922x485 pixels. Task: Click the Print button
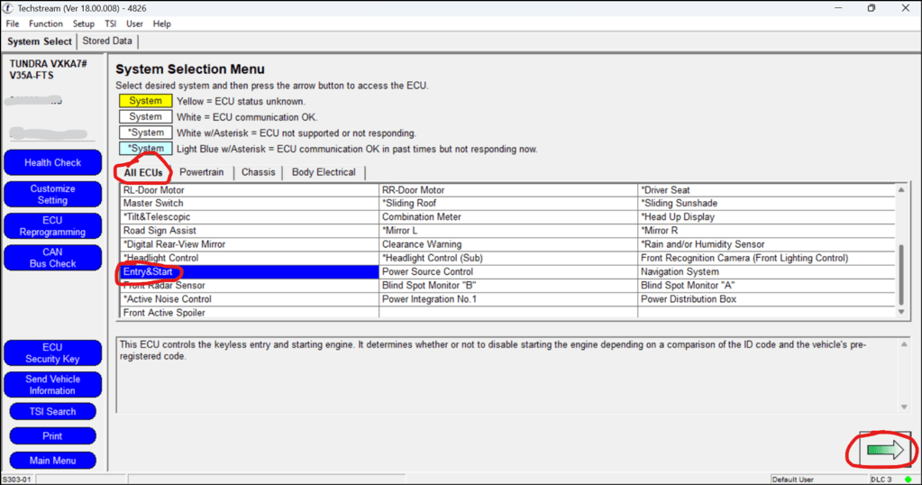point(53,436)
